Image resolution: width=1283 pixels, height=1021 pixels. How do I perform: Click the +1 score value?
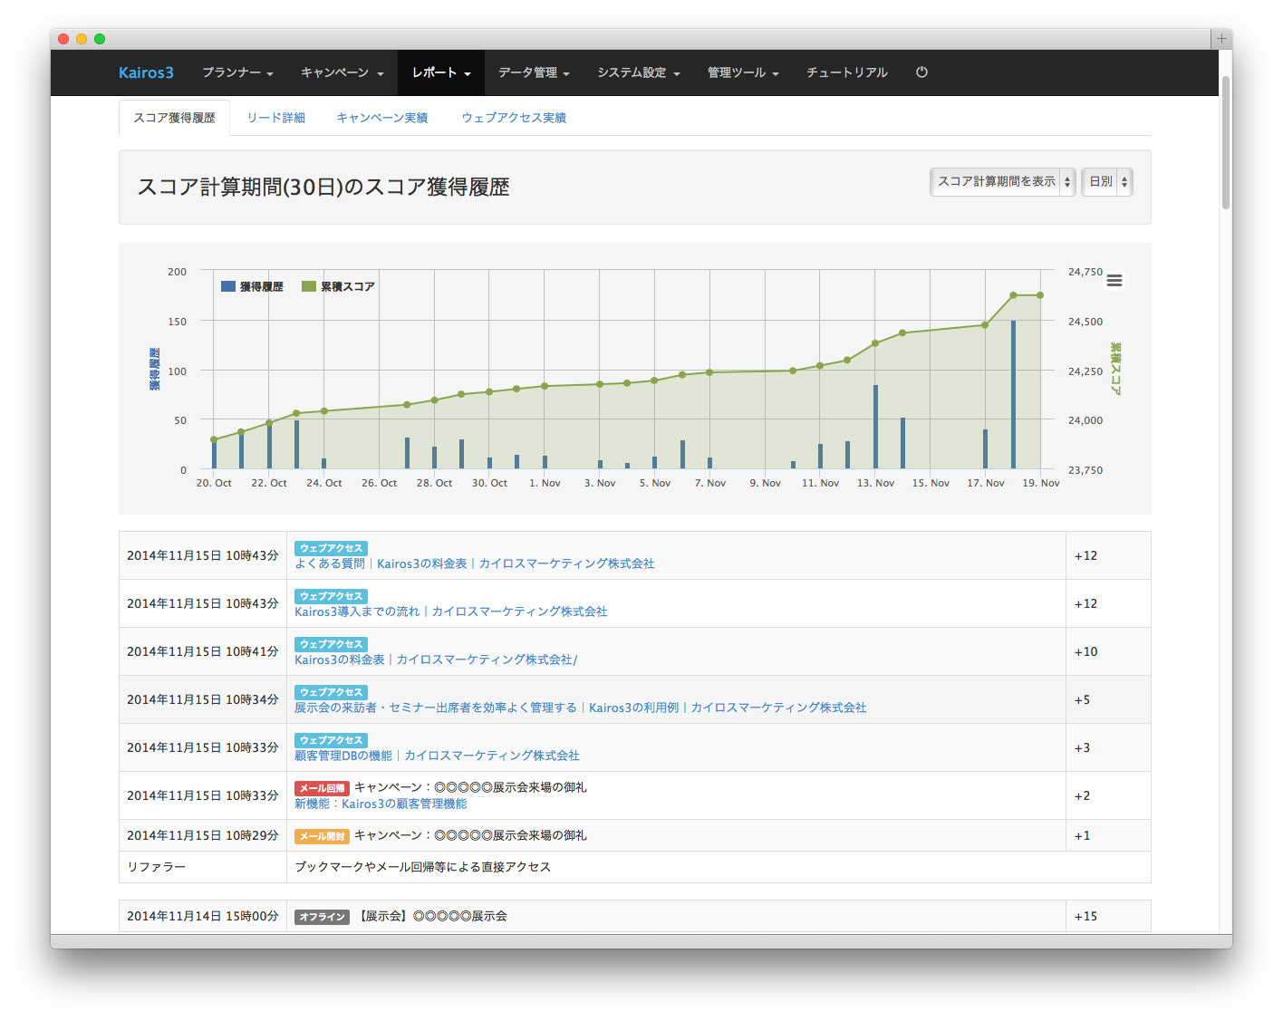1082,835
